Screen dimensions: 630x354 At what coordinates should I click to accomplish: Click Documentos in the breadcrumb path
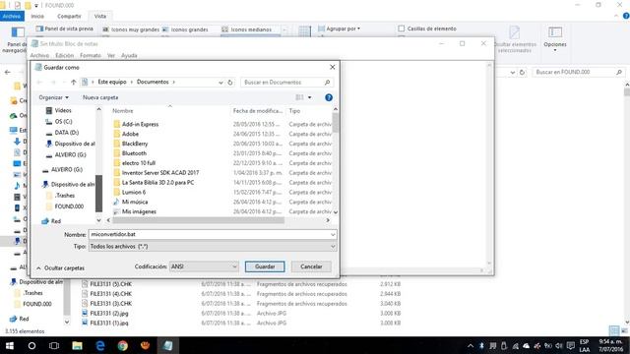click(x=153, y=82)
